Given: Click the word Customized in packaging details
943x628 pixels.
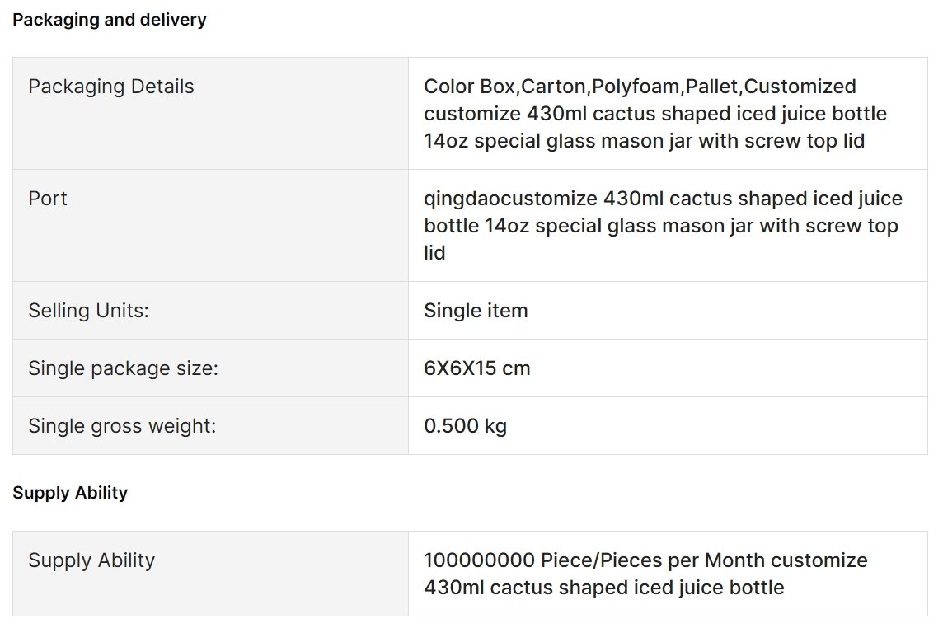Looking at the screenshot, I should point(800,87).
